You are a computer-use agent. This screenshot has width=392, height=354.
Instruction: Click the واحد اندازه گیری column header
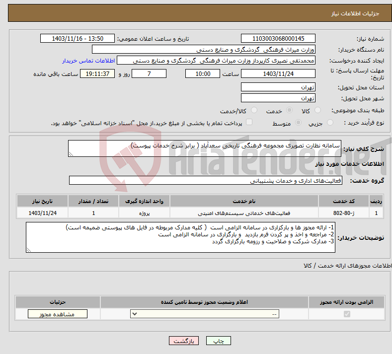[144, 201]
